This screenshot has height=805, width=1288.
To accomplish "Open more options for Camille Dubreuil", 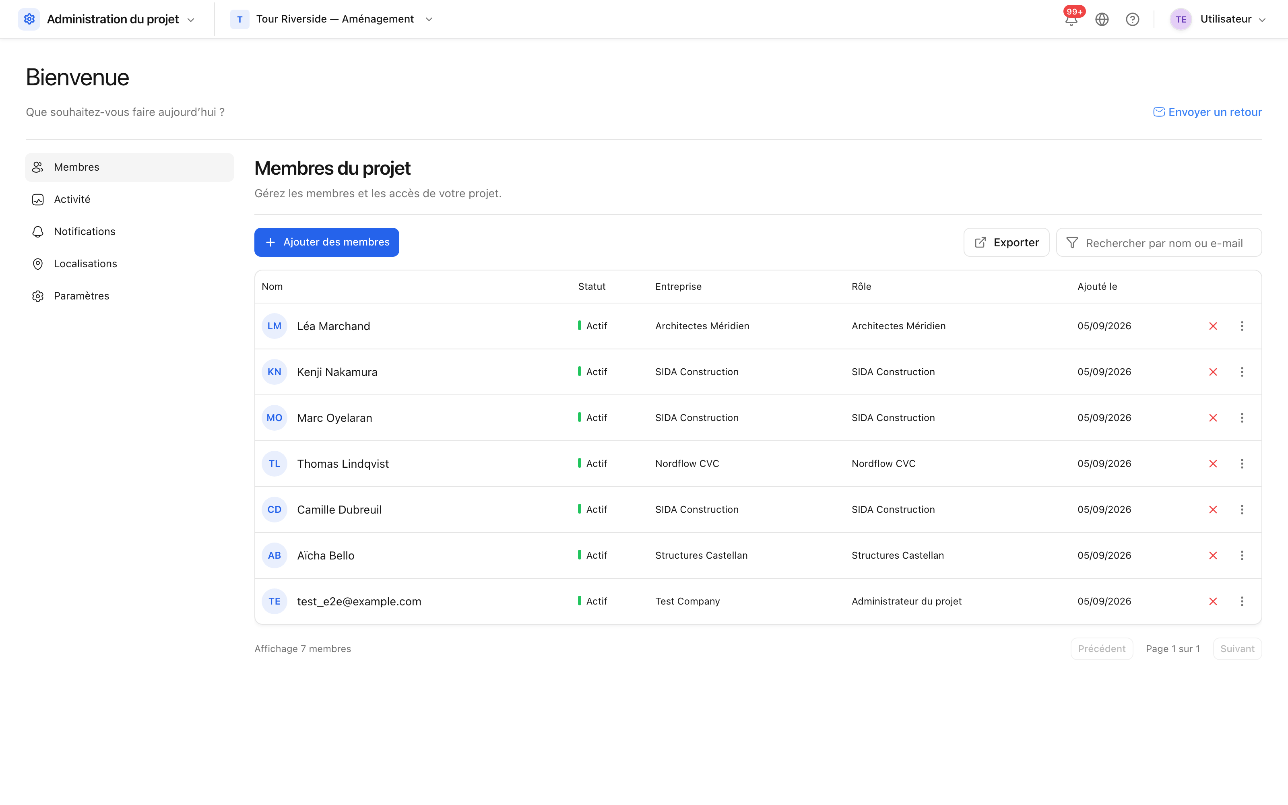I will pyautogui.click(x=1242, y=510).
